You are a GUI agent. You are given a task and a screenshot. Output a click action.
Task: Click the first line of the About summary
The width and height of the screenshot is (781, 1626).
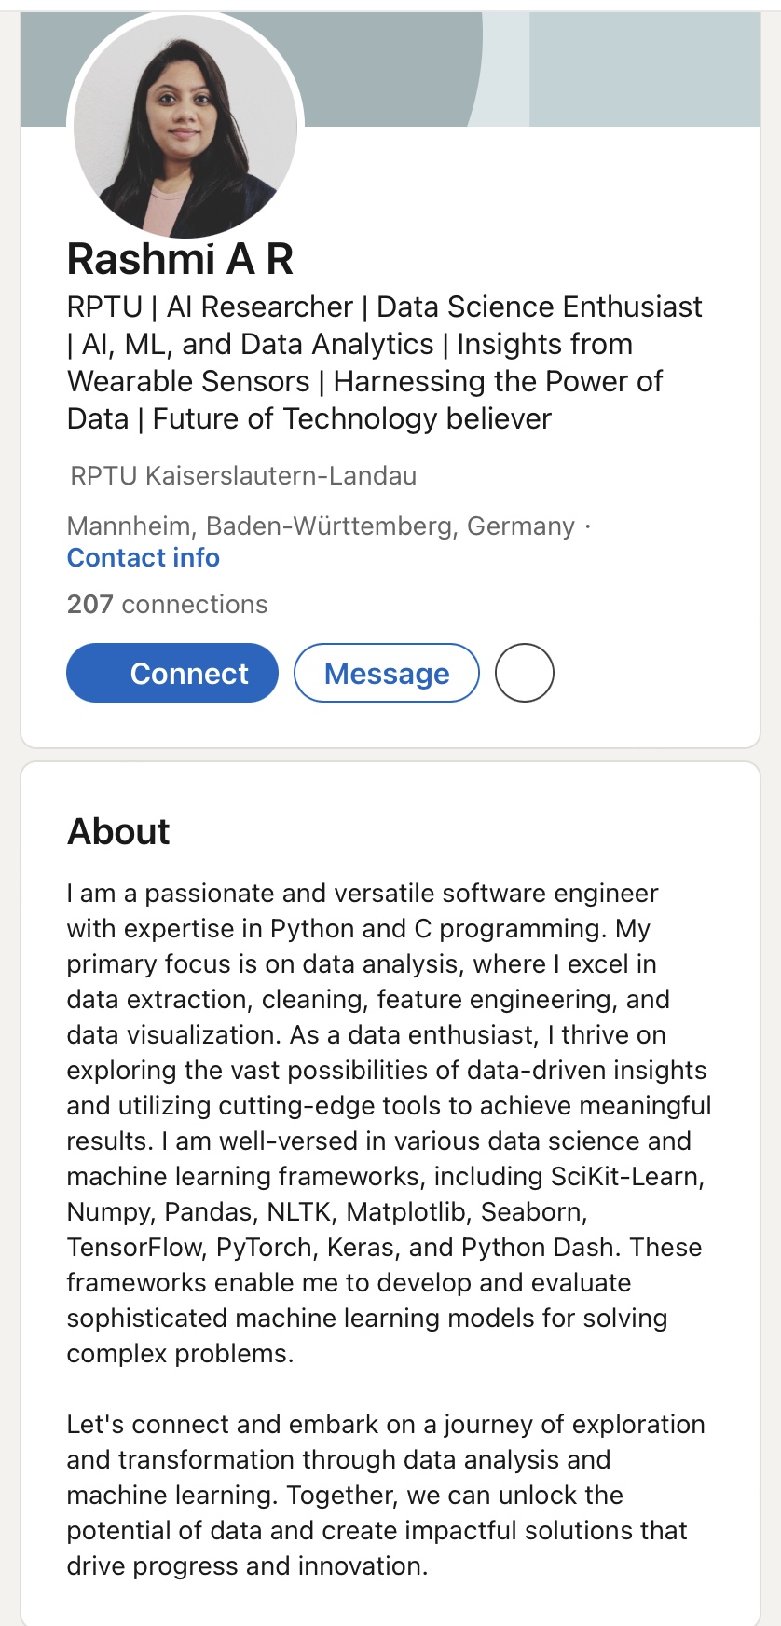pos(362,893)
